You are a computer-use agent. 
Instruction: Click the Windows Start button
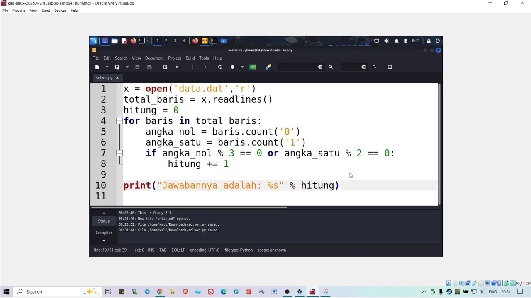click(6, 292)
